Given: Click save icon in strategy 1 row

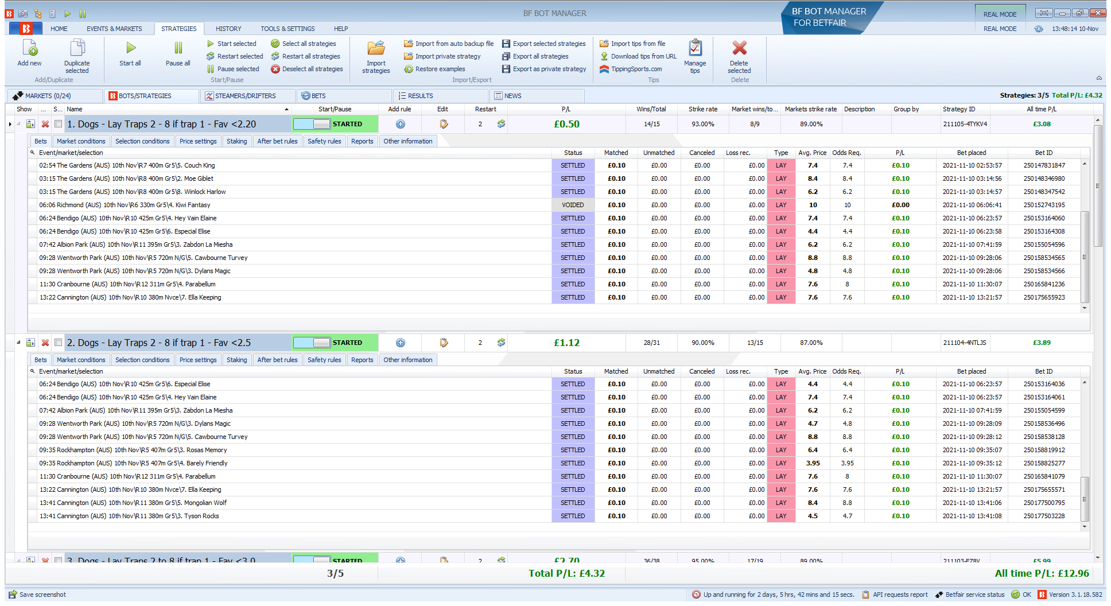Looking at the screenshot, I should click(31, 124).
